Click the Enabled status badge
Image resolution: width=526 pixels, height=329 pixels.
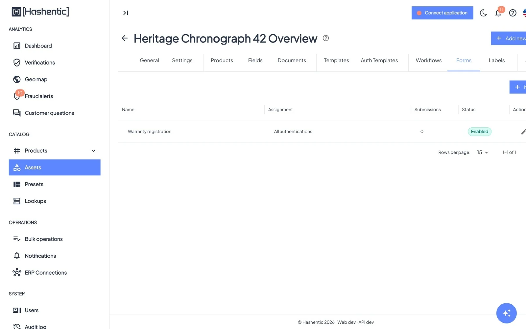pos(479,132)
